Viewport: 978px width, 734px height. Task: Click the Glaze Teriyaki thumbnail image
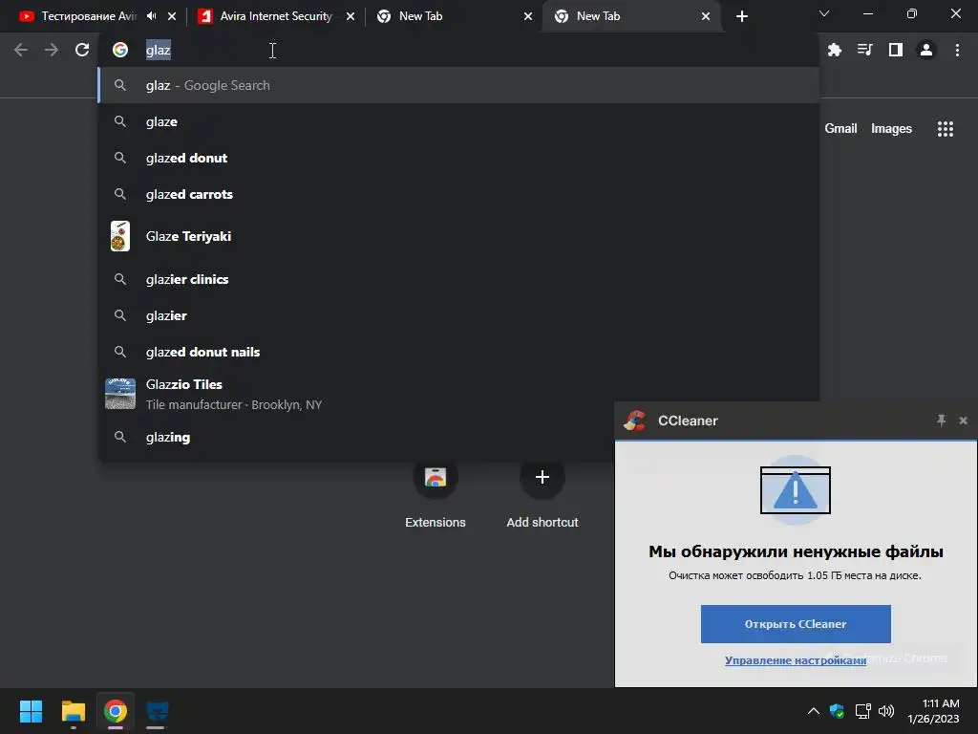pos(120,237)
